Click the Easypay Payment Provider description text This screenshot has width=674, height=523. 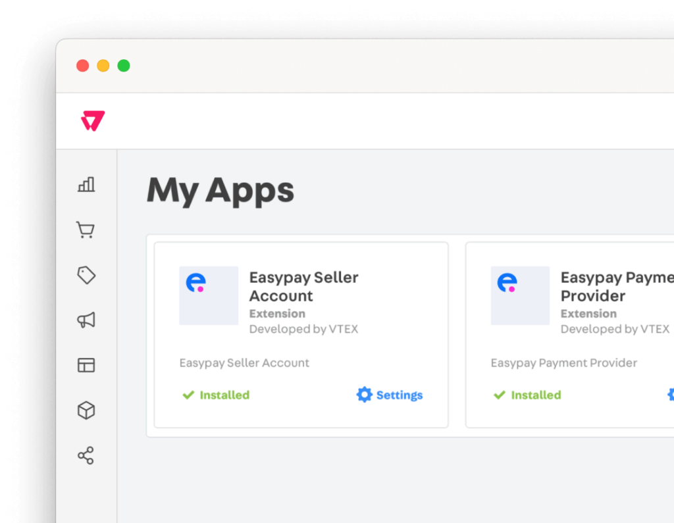pos(563,363)
